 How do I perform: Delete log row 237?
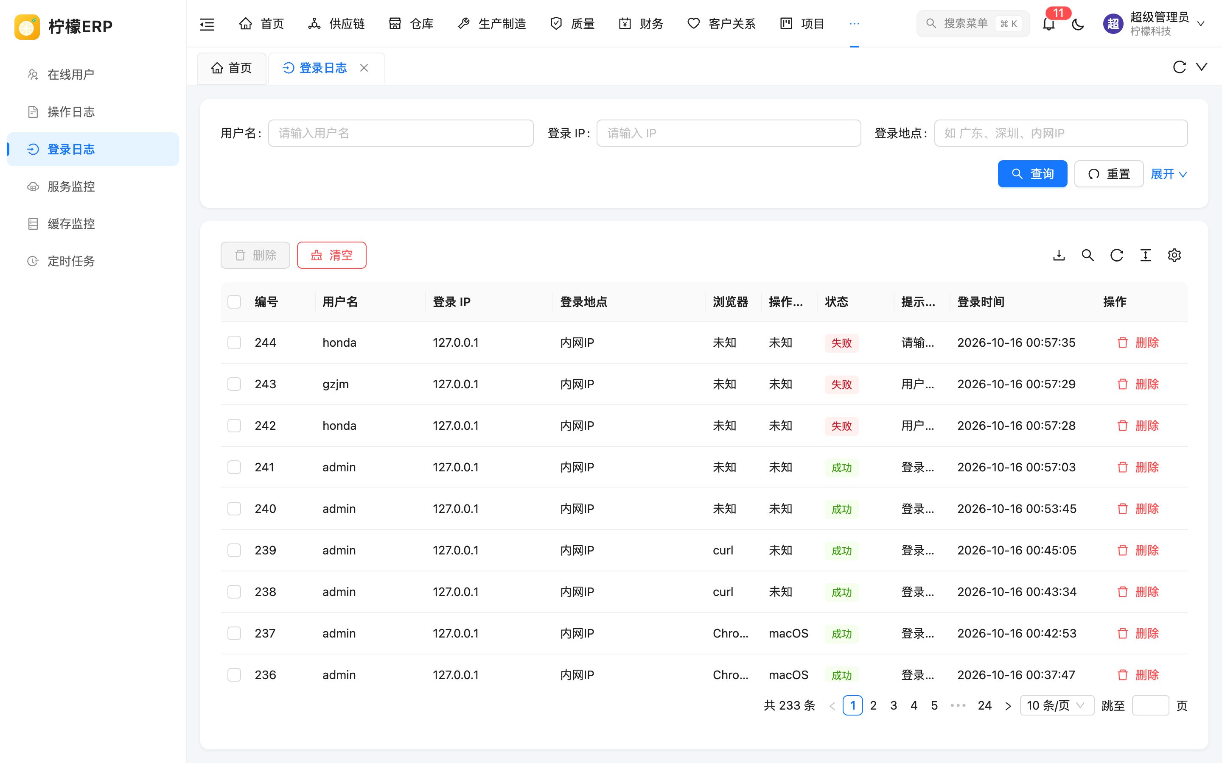click(x=1138, y=633)
